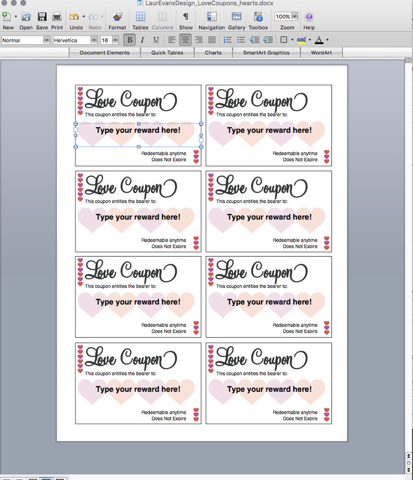This screenshot has height=480, width=413.
Task: Apply yellow highlight color
Action: (301, 40)
